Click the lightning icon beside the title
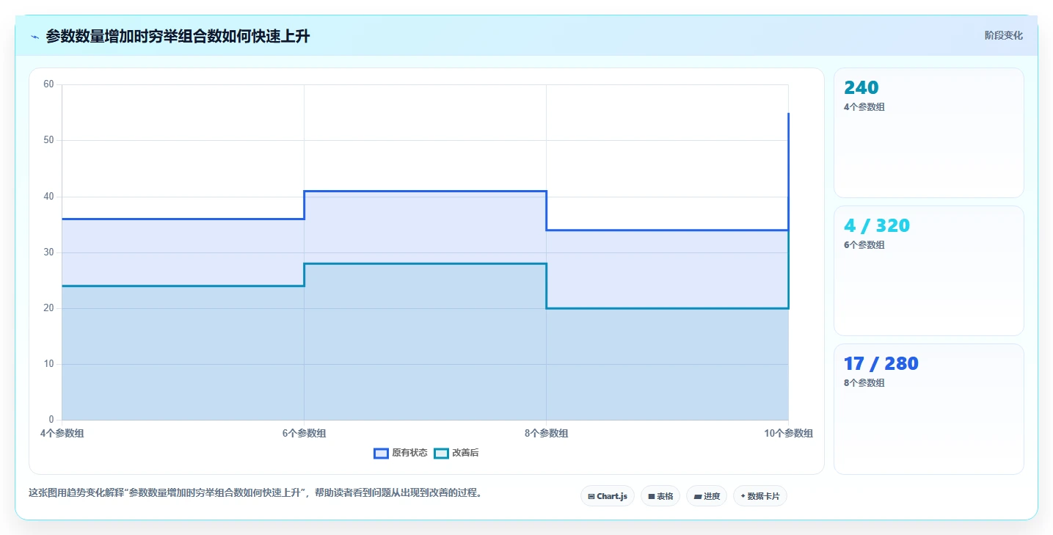Image resolution: width=1053 pixels, height=535 pixels. (34, 37)
